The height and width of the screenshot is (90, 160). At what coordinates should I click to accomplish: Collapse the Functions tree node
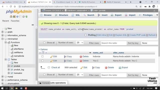point(6,42)
